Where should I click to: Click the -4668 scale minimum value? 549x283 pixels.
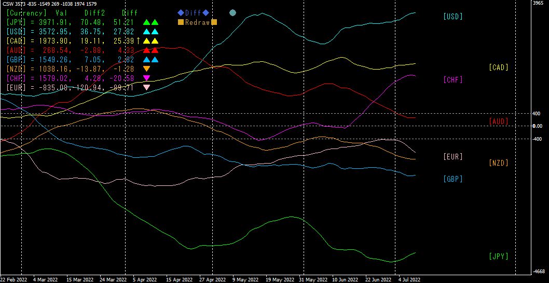pyautogui.click(x=539, y=272)
